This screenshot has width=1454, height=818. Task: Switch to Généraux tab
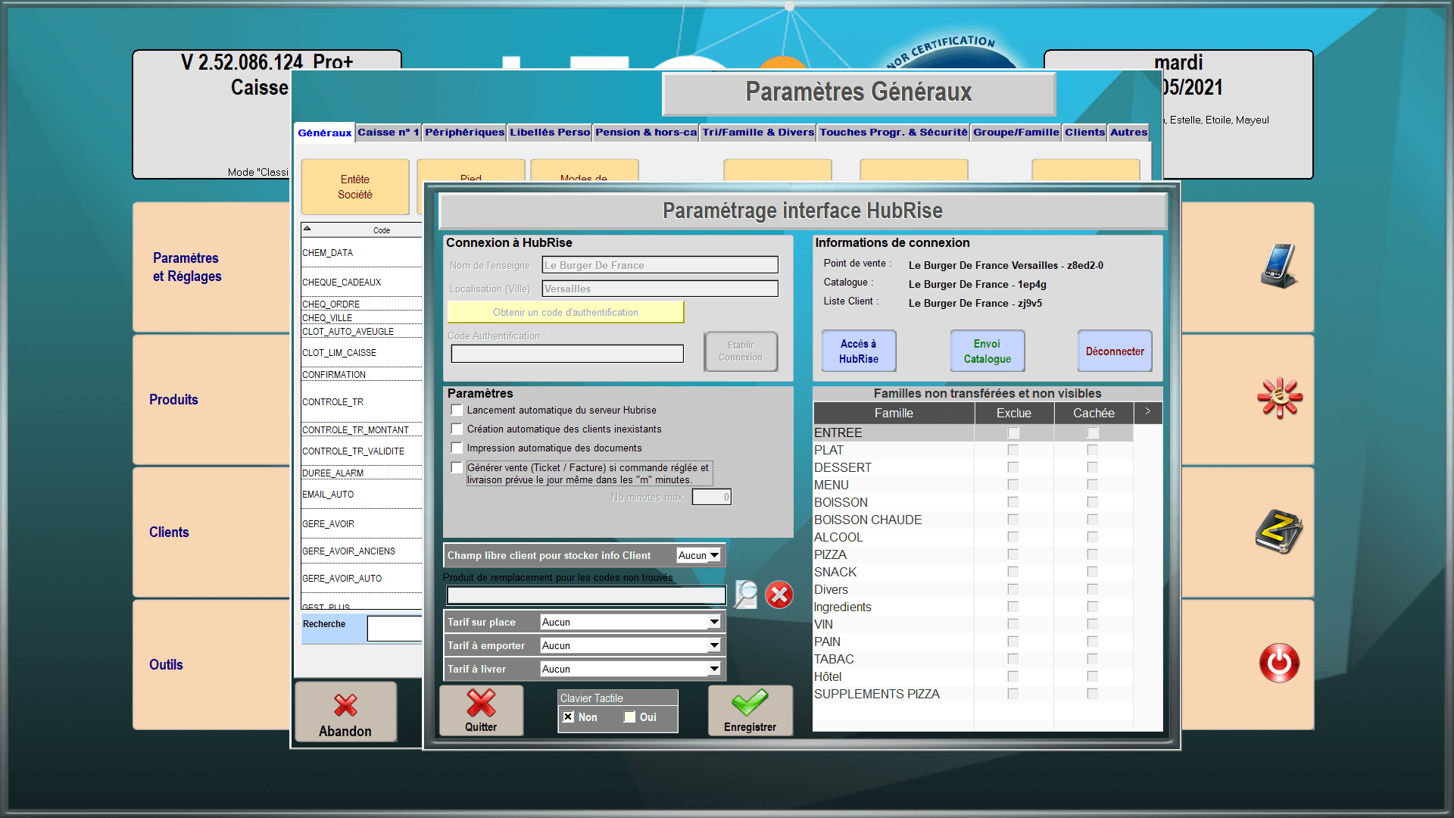[x=324, y=133]
